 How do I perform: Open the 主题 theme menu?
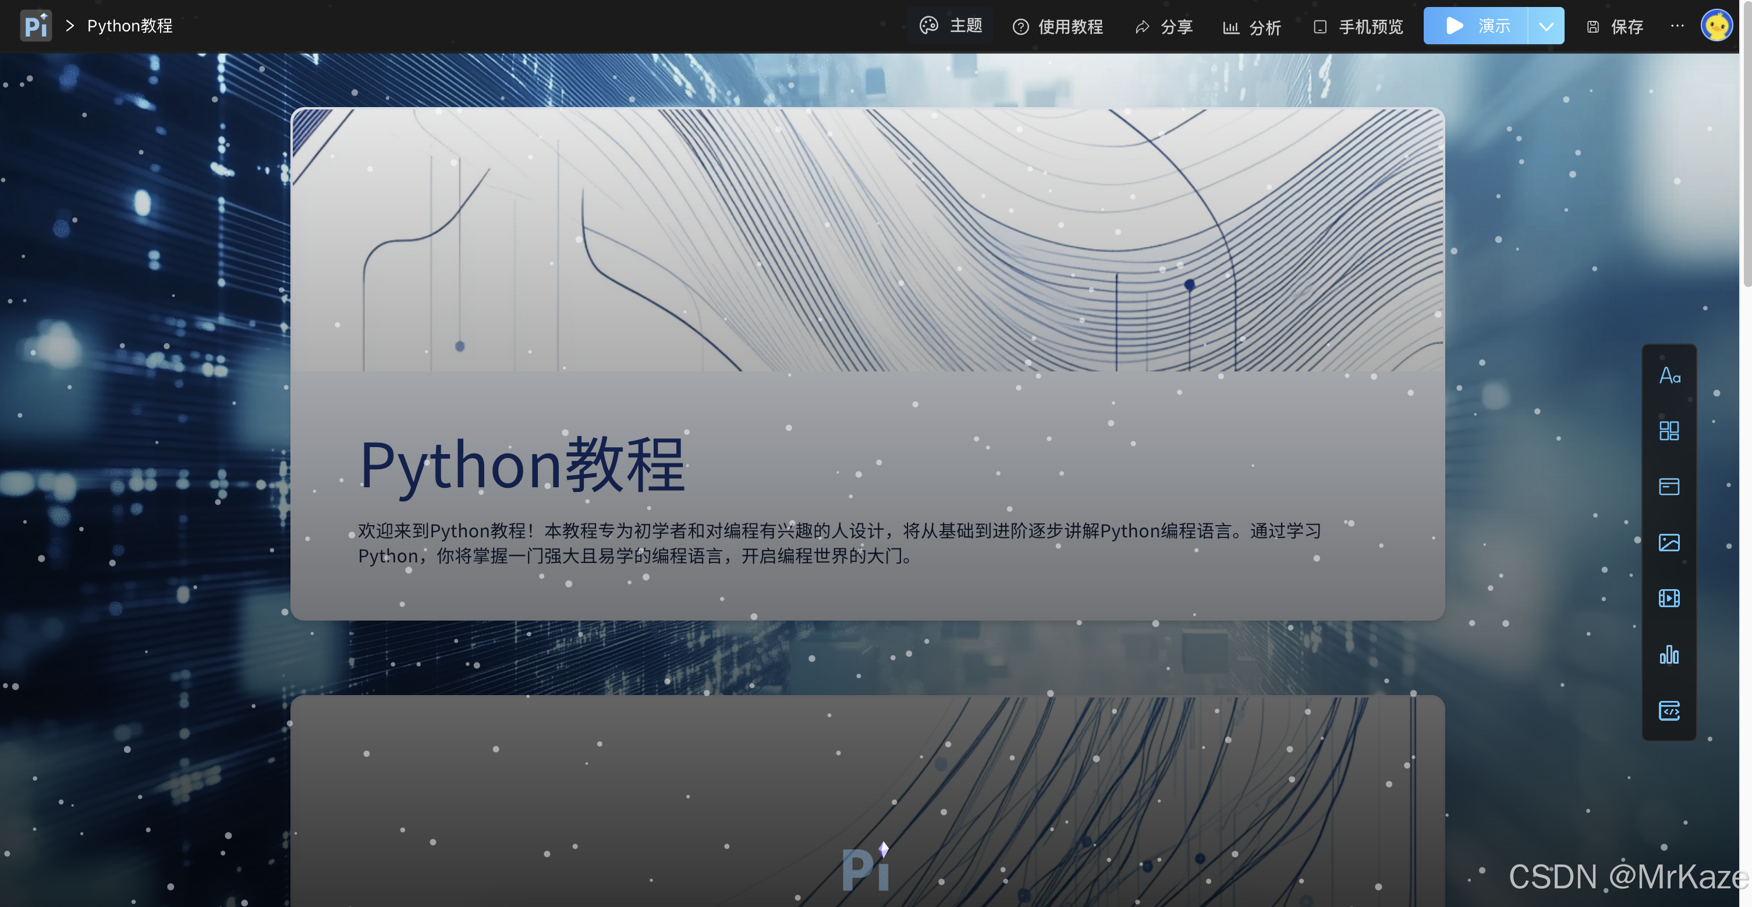tap(951, 26)
